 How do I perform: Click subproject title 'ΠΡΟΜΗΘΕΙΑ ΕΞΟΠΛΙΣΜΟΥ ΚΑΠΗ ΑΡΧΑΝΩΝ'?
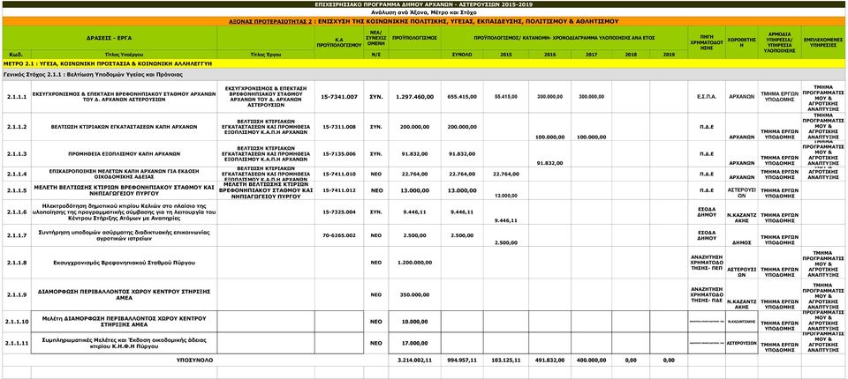click(124, 154)
